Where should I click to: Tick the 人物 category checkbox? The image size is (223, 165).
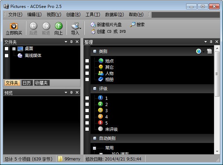coord(87,73)
